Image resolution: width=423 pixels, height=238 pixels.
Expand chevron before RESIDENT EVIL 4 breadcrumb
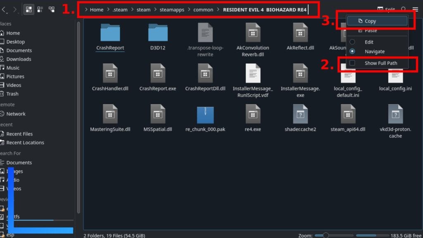(218, 10)
